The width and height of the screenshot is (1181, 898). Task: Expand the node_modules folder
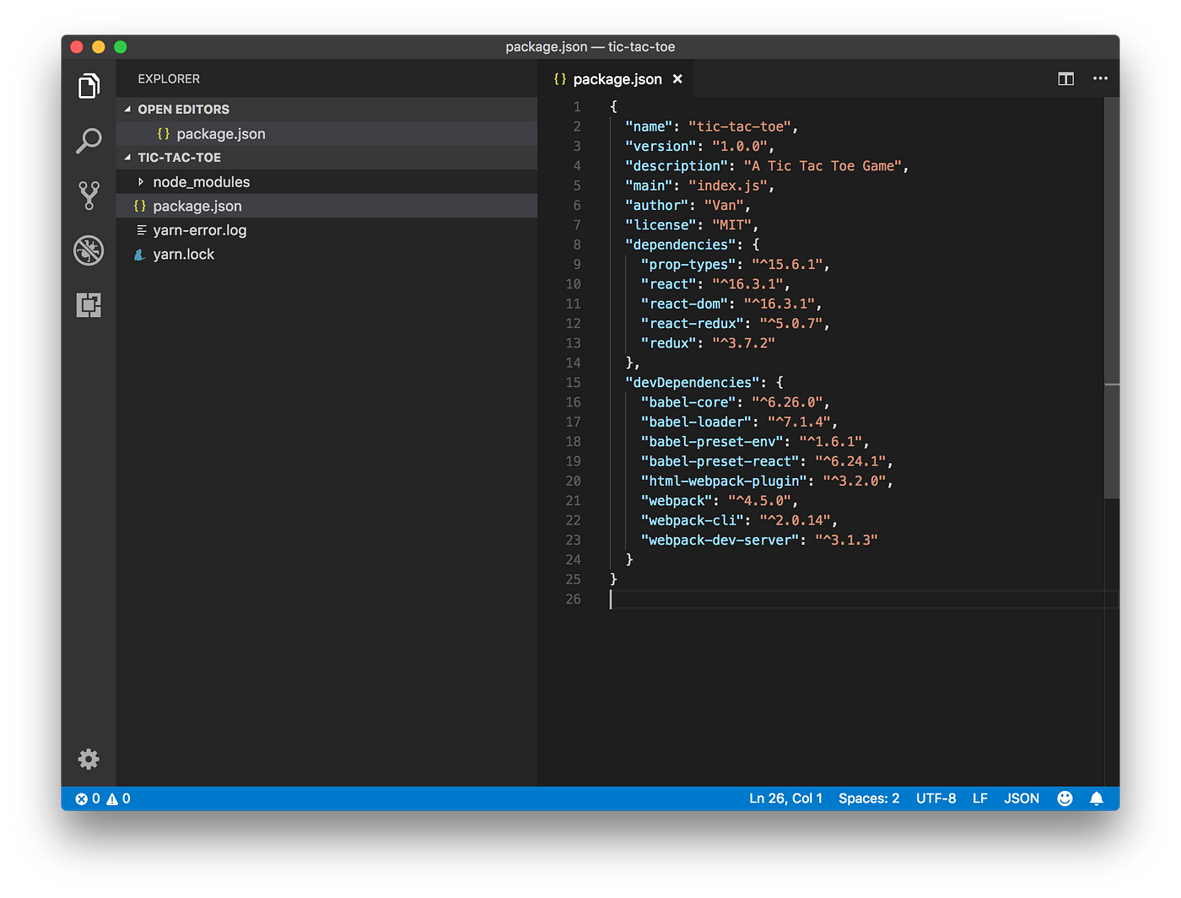(x=141, y=182)
